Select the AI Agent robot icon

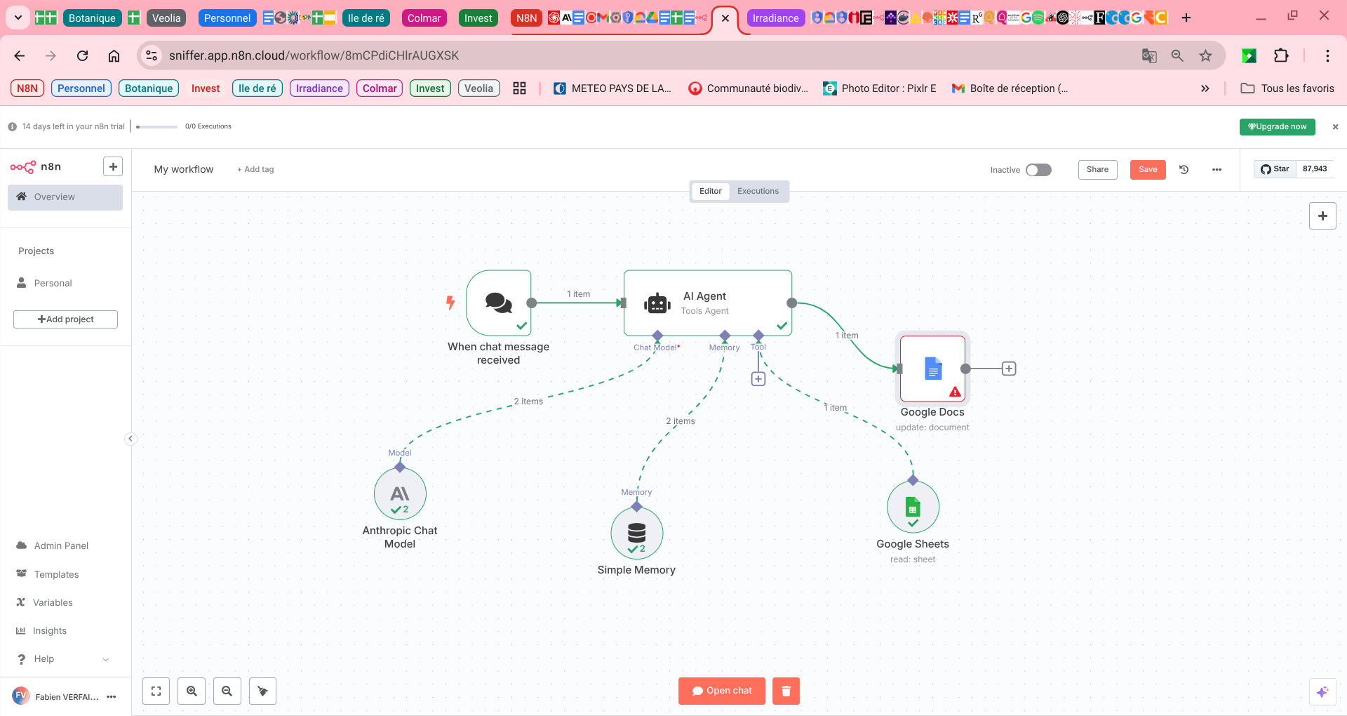tap(657, 303)
